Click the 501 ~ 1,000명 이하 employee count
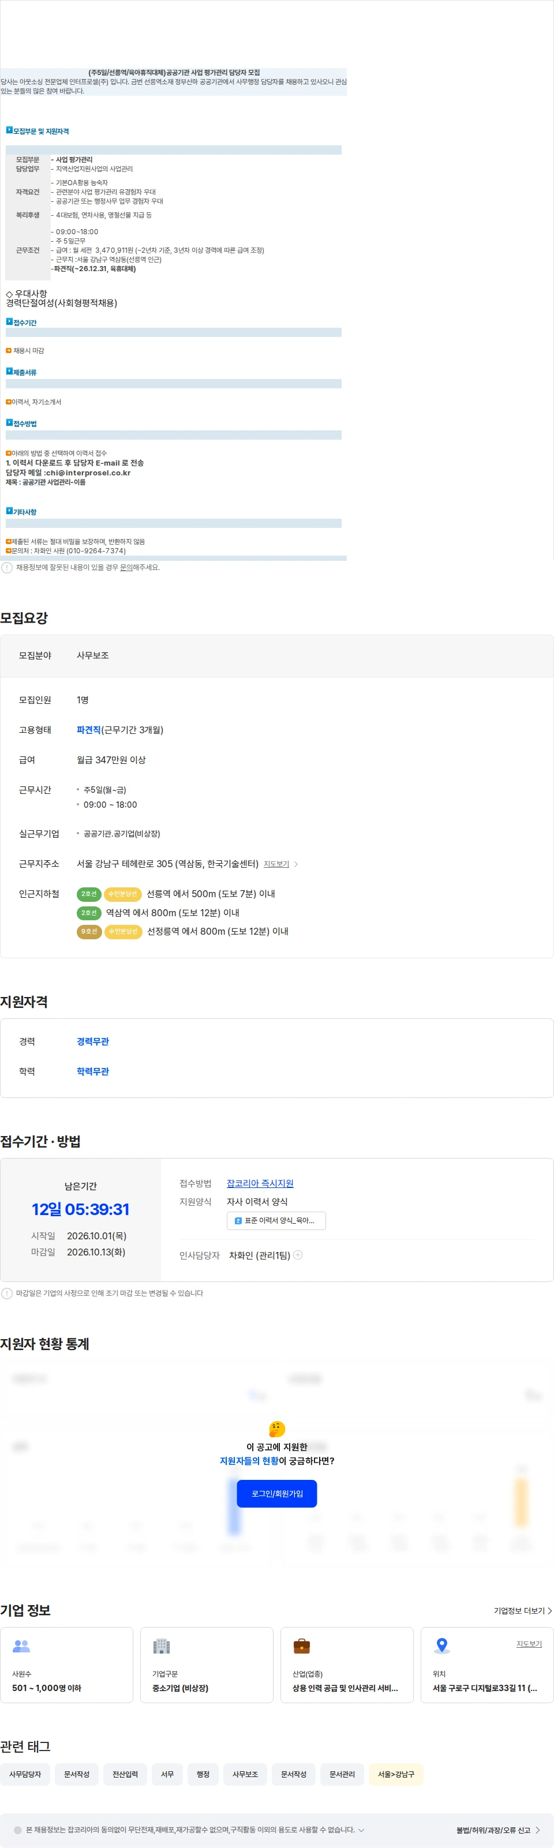The width and height of the screenshot is (554, 1848). [47, 1688]
